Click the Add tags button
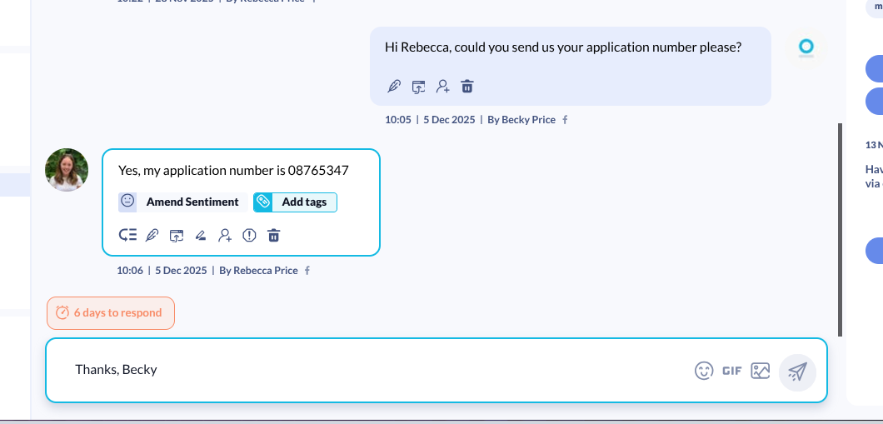 (x=295, y=202)
